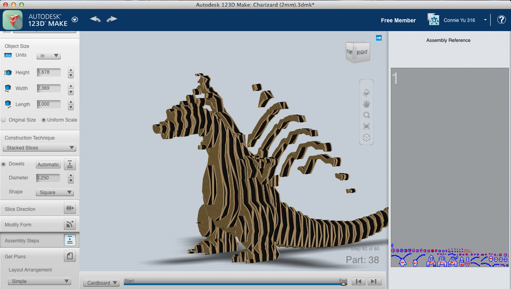Image resolution: width=511 pixels, height=289 pixels.
Task: Click the Free Member label
Action: click(x=398, y=20)
